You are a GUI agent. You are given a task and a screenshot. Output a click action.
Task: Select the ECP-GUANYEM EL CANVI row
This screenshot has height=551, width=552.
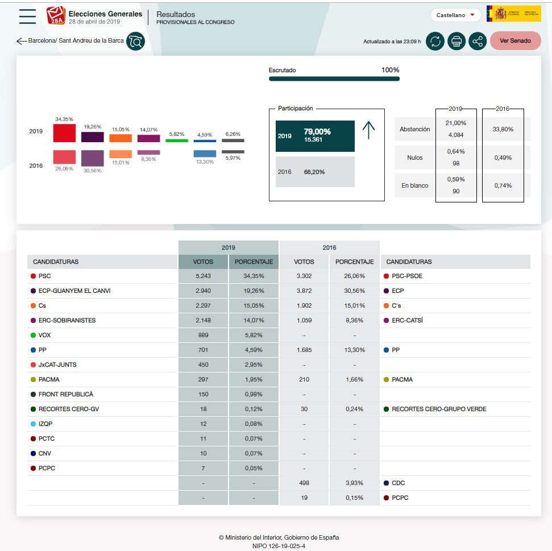coord(74,291)
